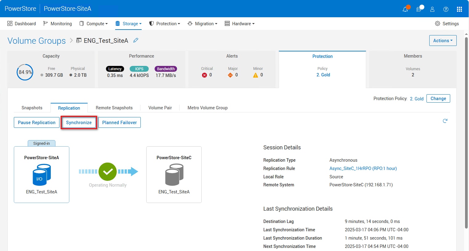Select the Bandwidth performance badge
This screenshot has width=469, height=251.
point(166,69)
